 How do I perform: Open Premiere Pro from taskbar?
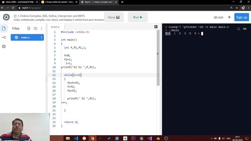pyautogui.click(x=133, y=138)
